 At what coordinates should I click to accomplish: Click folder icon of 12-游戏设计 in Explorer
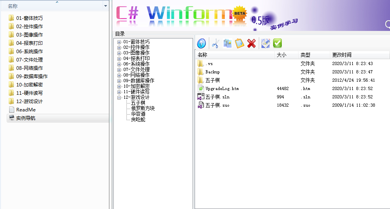[11, 101]
